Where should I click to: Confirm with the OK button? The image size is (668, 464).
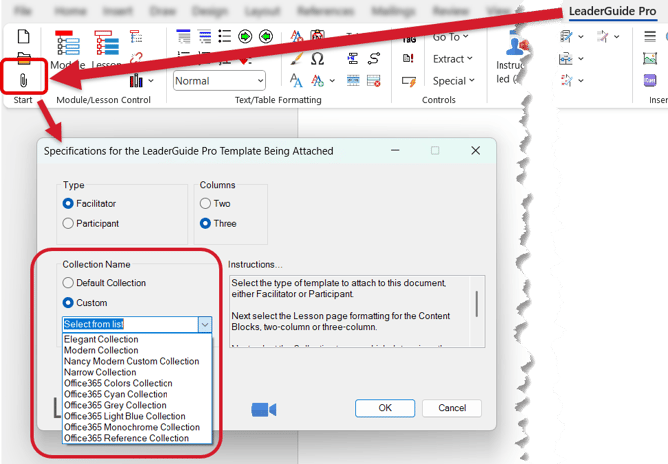tap(385, 408)
